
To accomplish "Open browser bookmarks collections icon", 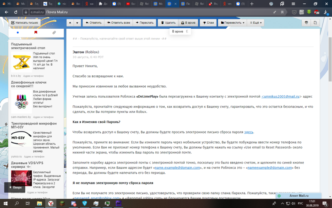I will coord(282,4).
